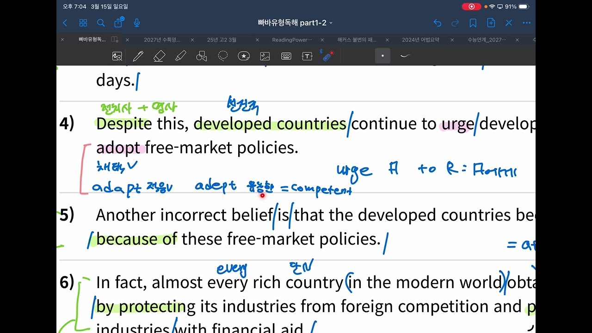Tap 'almost every rich country' text
This screenshot has height=333, width=592.
point(247,282)
